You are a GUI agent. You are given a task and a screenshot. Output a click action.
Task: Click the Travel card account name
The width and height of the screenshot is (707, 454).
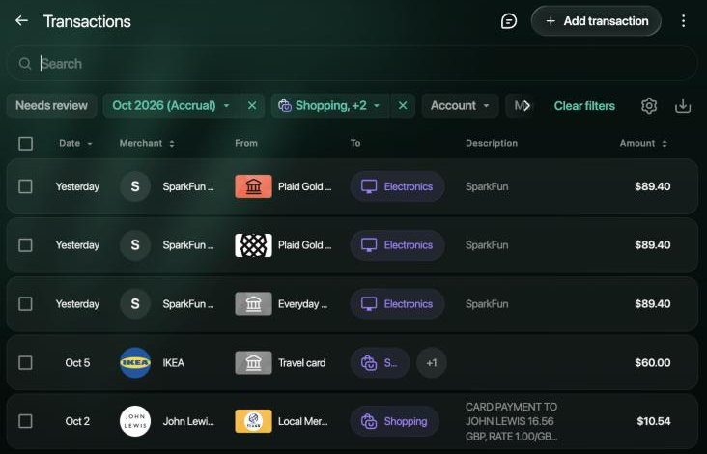tap(301, 362)
